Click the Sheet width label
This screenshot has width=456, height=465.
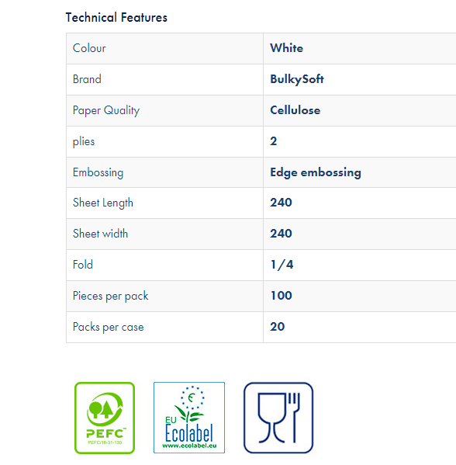[101, 234]
